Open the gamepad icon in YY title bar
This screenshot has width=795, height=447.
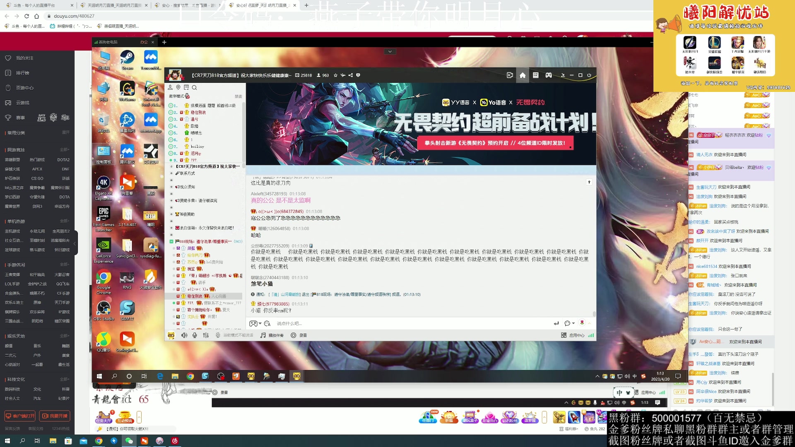click(x=549, y=75)
